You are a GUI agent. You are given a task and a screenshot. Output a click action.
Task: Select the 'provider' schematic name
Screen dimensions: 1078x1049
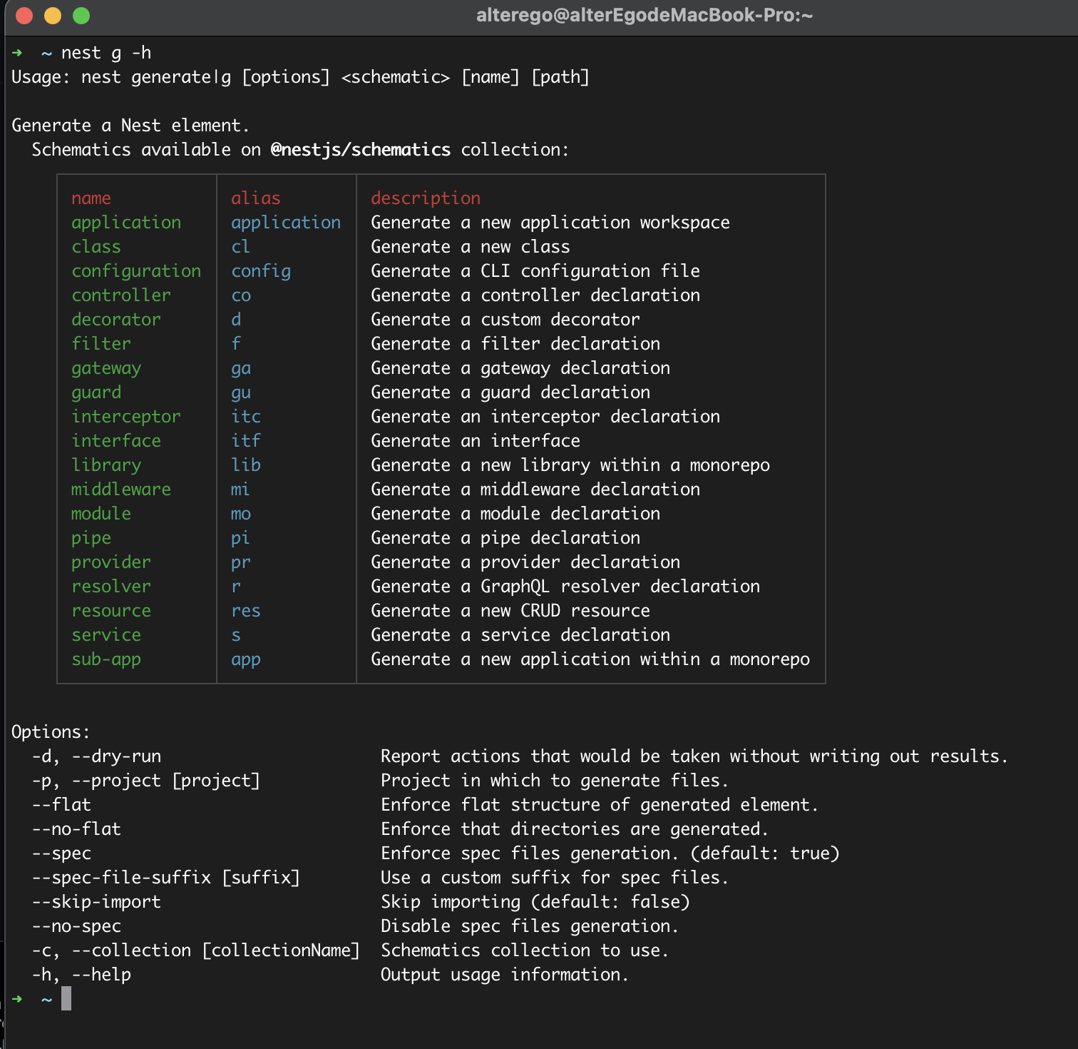111,562
